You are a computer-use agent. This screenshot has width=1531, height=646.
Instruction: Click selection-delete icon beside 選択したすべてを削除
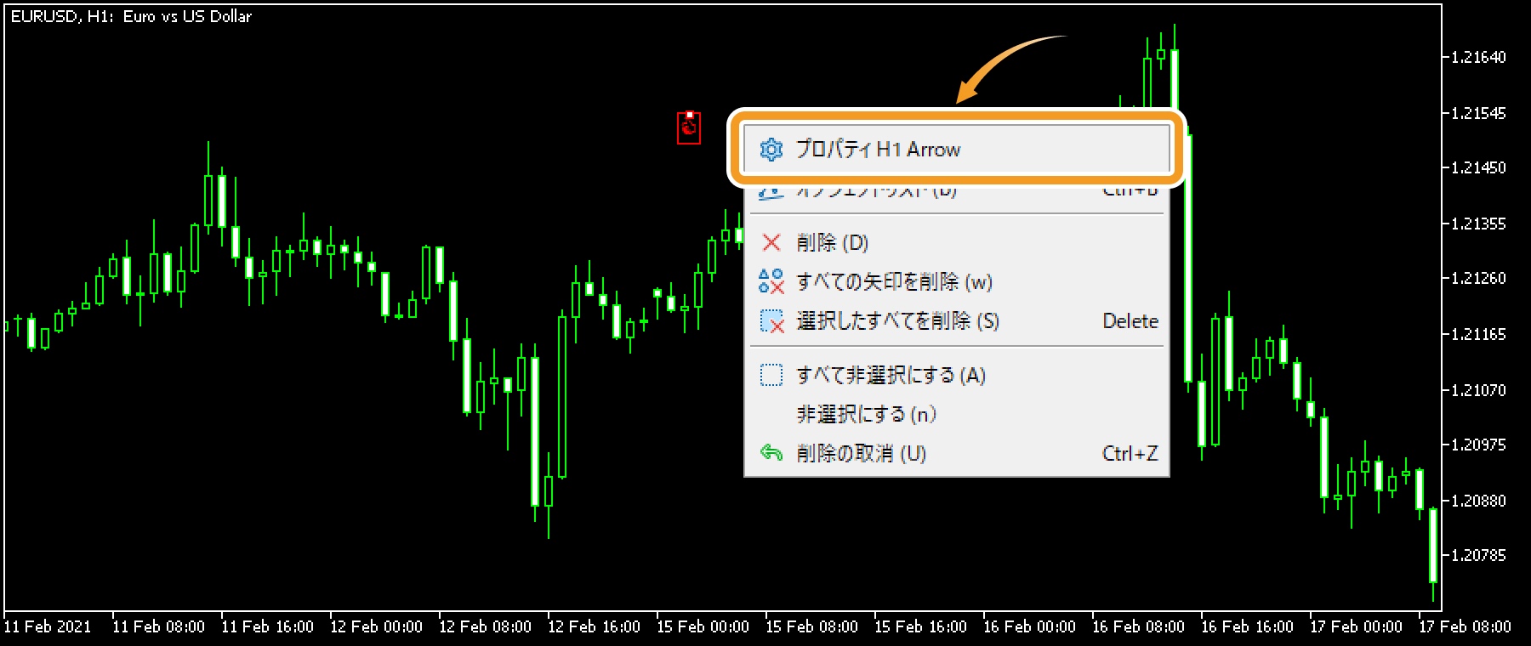tap(771, 321)
